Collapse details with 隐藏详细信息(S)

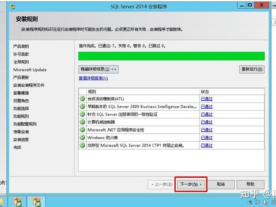pyautogui.click(x=98, y=69)
